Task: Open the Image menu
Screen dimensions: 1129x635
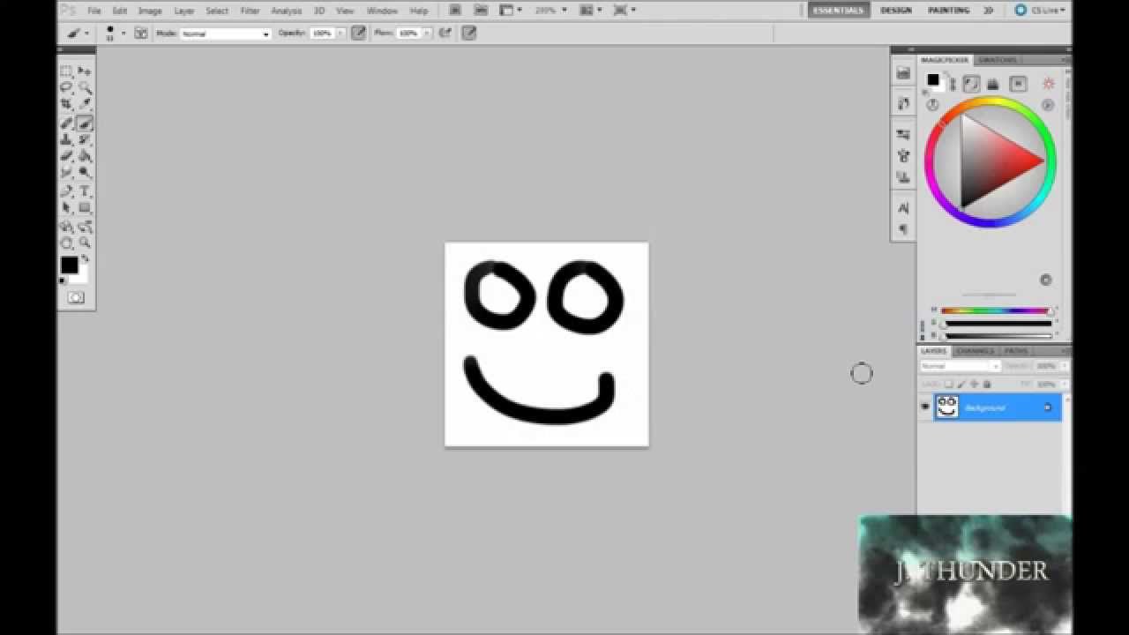Action: [150, 11]
